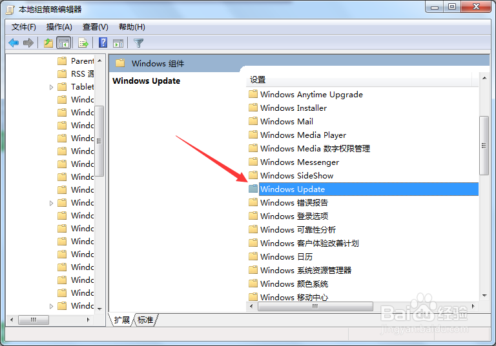Select the highlighted Windows Update folder
The image size is (496, 346).
tap(369, 189)
